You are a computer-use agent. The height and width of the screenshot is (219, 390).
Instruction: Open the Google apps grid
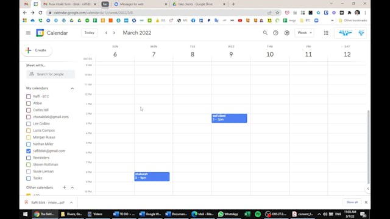[326, 33]
